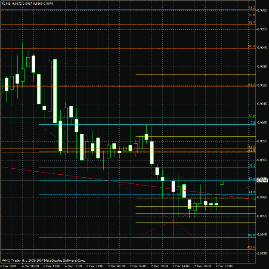Screen dimensions: 269x269
Task: Select the orange 423.6 Fibonacci label
Action: (x=251, y=247)
